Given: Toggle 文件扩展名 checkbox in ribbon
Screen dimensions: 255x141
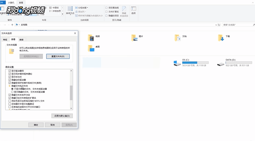Looking at the screenshot, I should pos(107,12).
